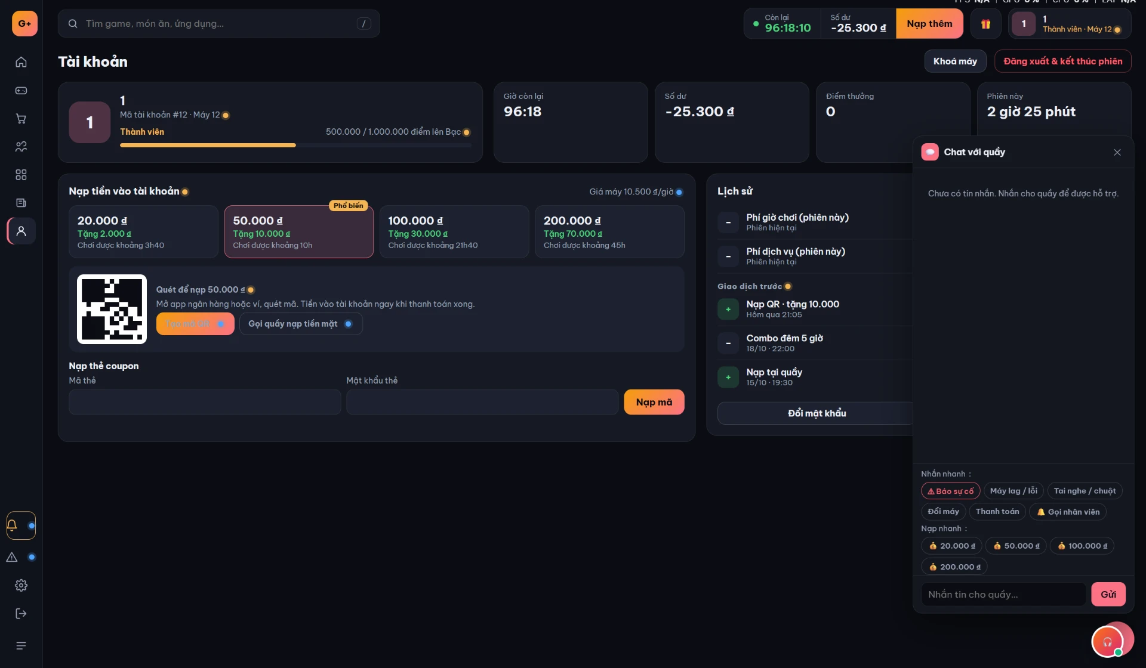Click the QR code thumbnail
The image size is (1146, 668).
[x=112, y=309]
